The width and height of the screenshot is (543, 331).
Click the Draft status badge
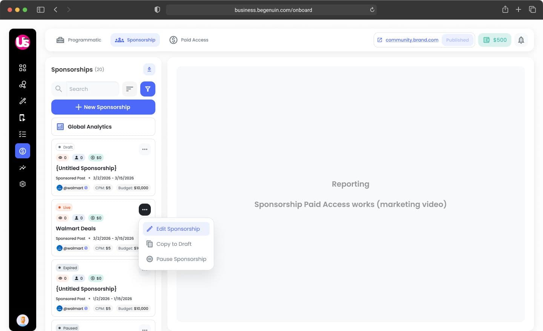(65, 147)
